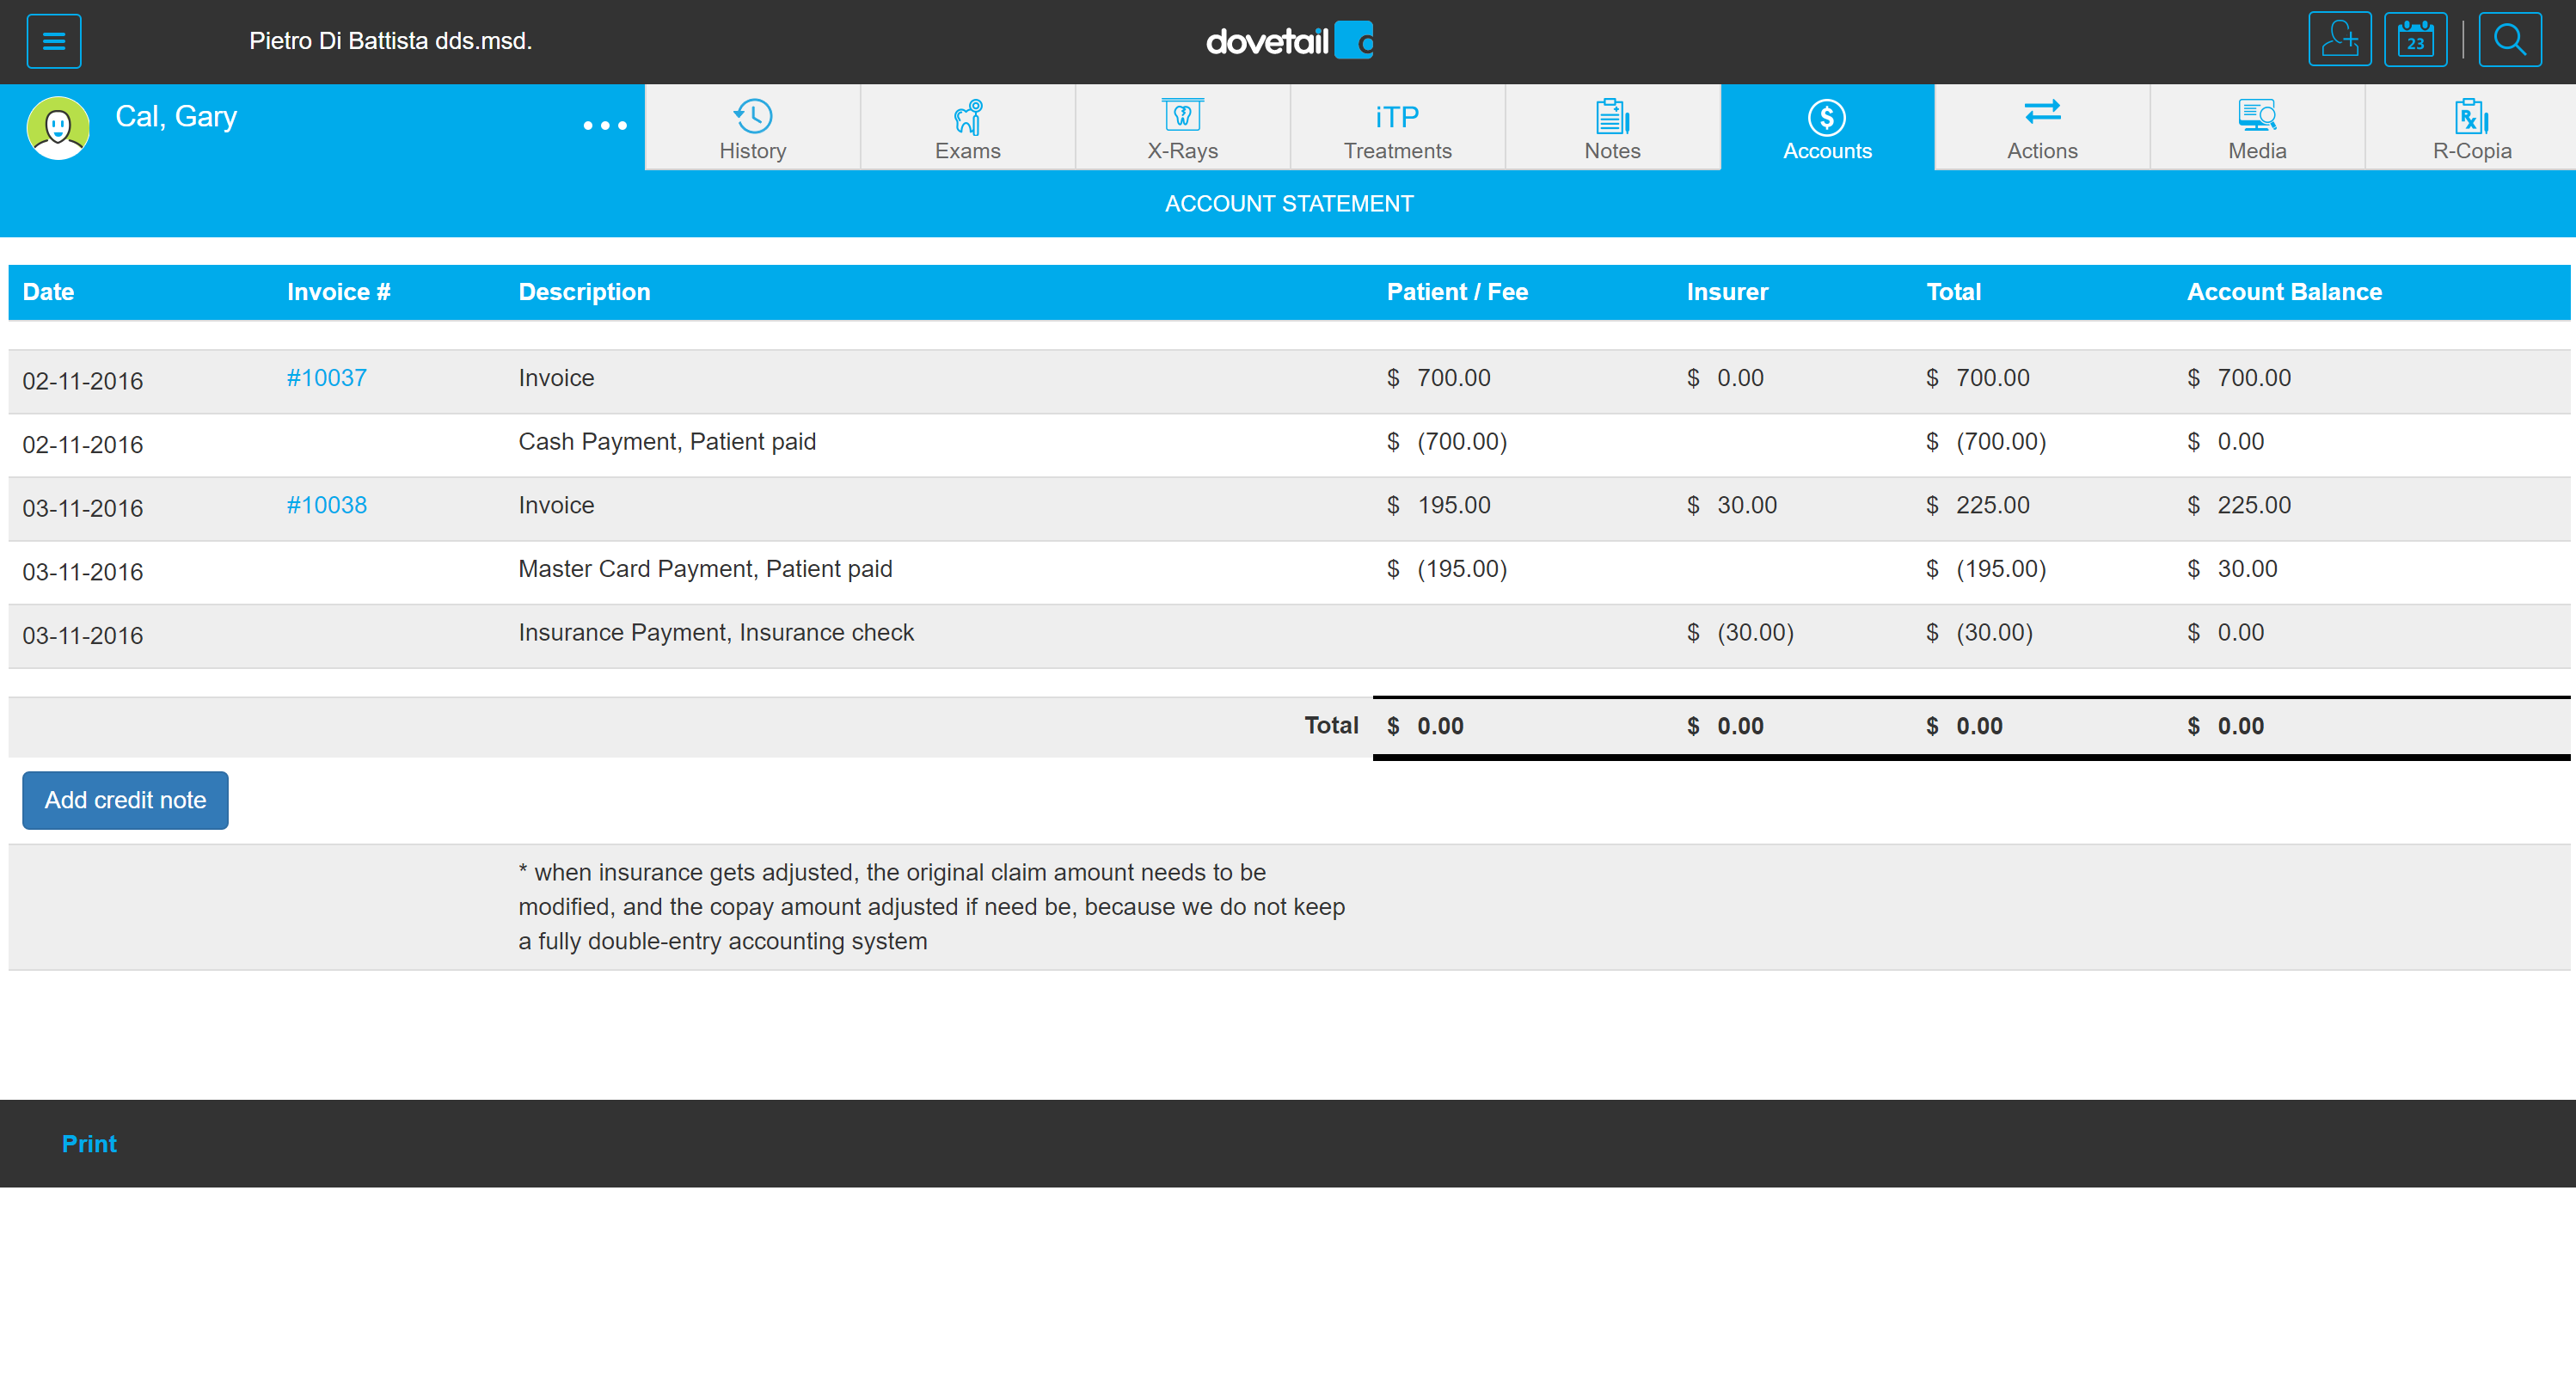Switch to iTP Treatments tab
The height and width of the screenshot is (1387, 2576).
point(1397,128)
